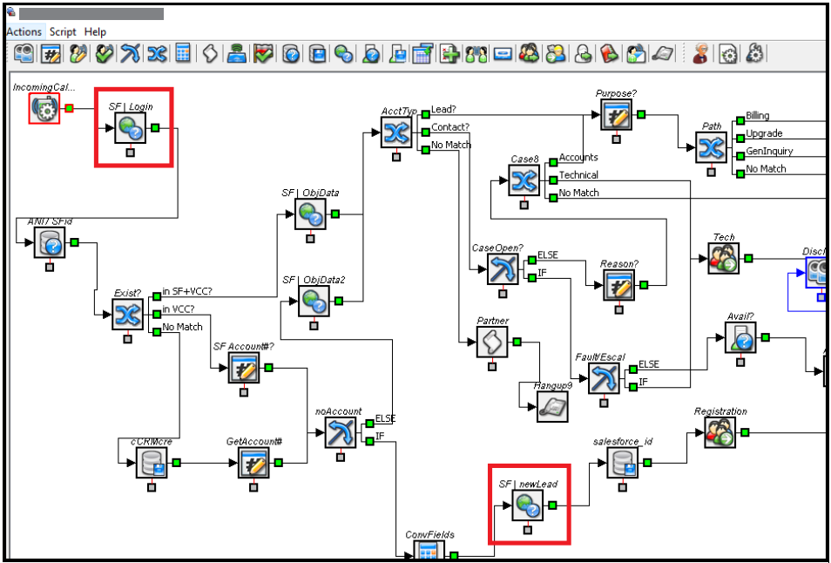
Task: Open the wrench-and-gear settings toolbar icon
Action: 754,53
